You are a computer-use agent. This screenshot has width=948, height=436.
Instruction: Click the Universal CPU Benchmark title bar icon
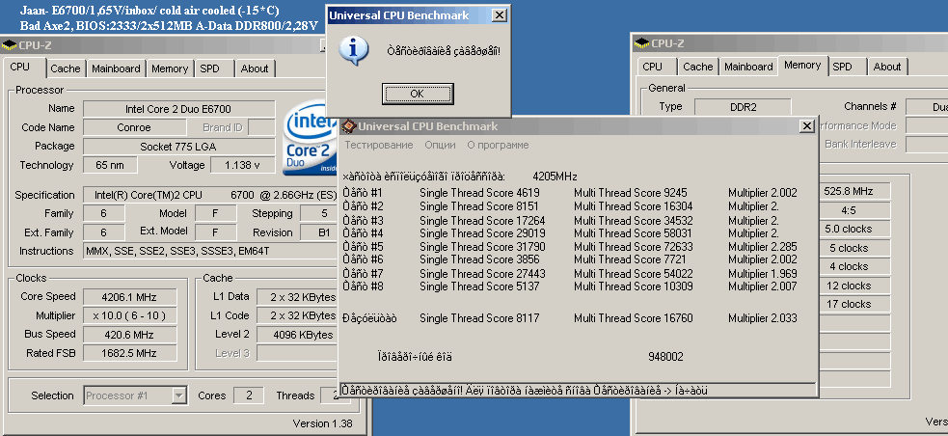(349, 125)
